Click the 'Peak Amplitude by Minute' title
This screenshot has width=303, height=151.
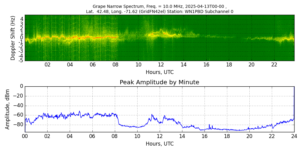click(159, 82)
